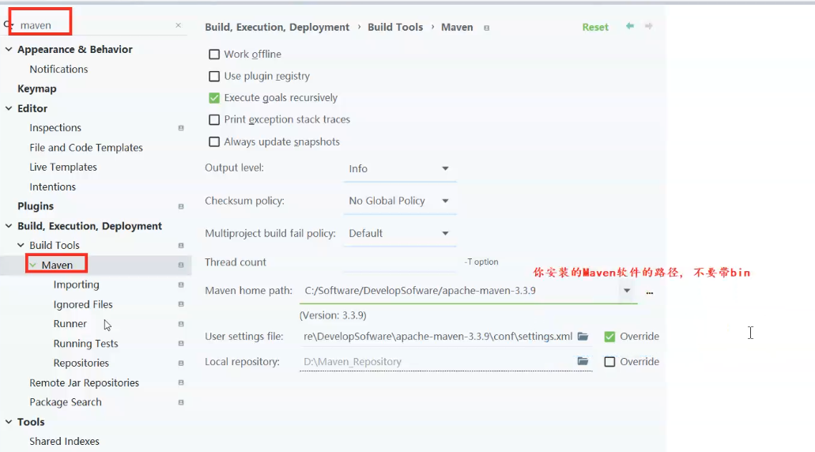Click the Thread count input field
Image resolution: width=815 pixels, height=452 pixels.
pos(399,262)
